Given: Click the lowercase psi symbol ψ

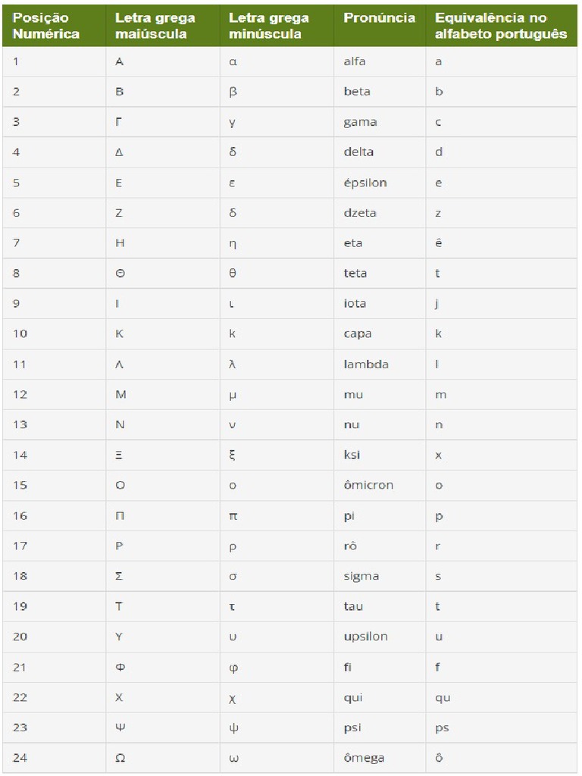Looking at the screenshot, I should pyautogui.click(x=233, y=727).
